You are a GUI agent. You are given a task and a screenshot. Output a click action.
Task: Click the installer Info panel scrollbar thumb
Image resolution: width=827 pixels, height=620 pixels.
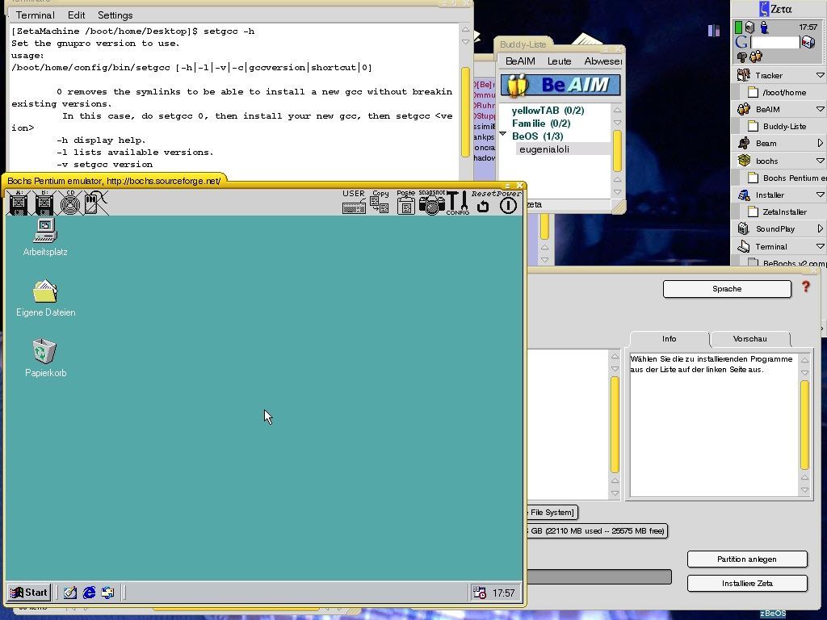pos(804,425)
